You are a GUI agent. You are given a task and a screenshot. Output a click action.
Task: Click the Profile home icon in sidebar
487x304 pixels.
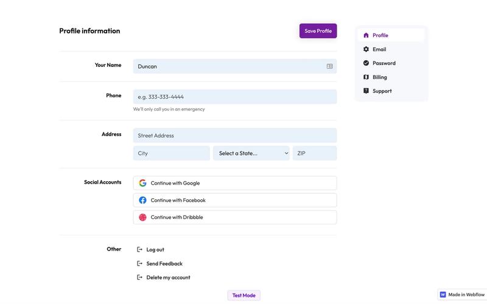click(x=366, y=35)
